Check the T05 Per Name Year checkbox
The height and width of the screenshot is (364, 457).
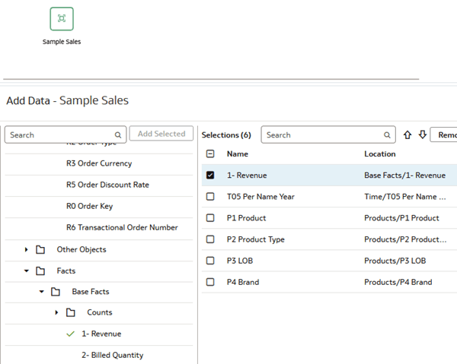pyautogui.click(x=210, y=197)
